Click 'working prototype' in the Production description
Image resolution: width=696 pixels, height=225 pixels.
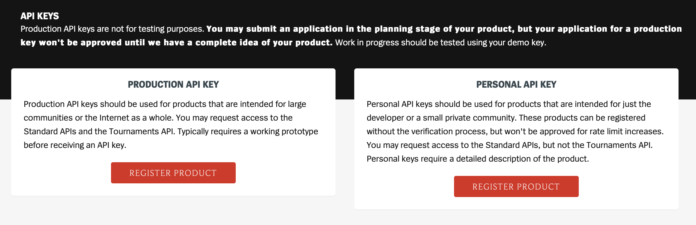pyautogui.click(x=284, y=131)
